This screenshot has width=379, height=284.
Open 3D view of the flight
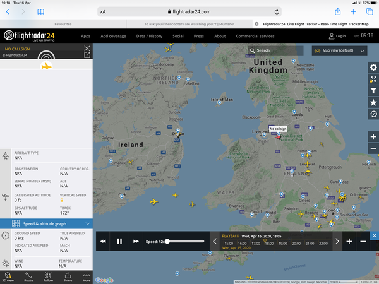pos(8,277)
